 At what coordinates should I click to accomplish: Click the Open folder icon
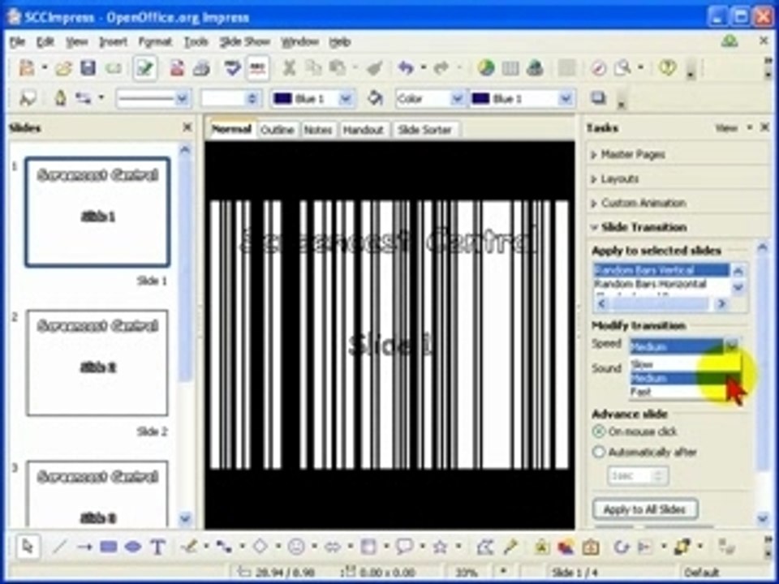[63, 68]
